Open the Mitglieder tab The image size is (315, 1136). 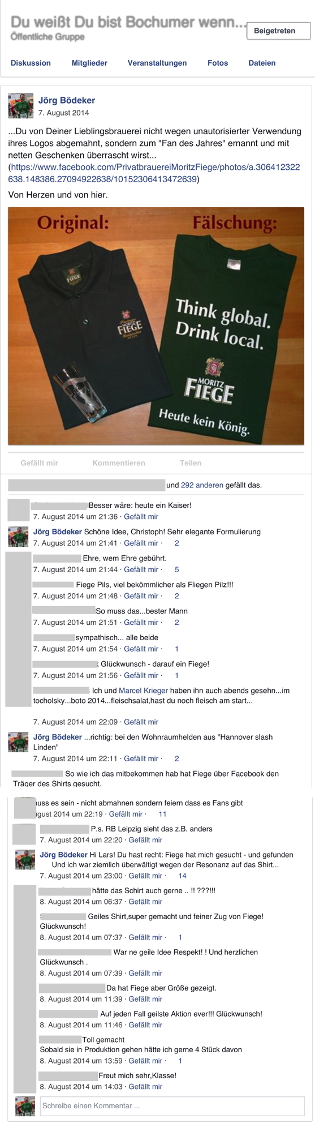pyautogui.click(x=89, y=63)
